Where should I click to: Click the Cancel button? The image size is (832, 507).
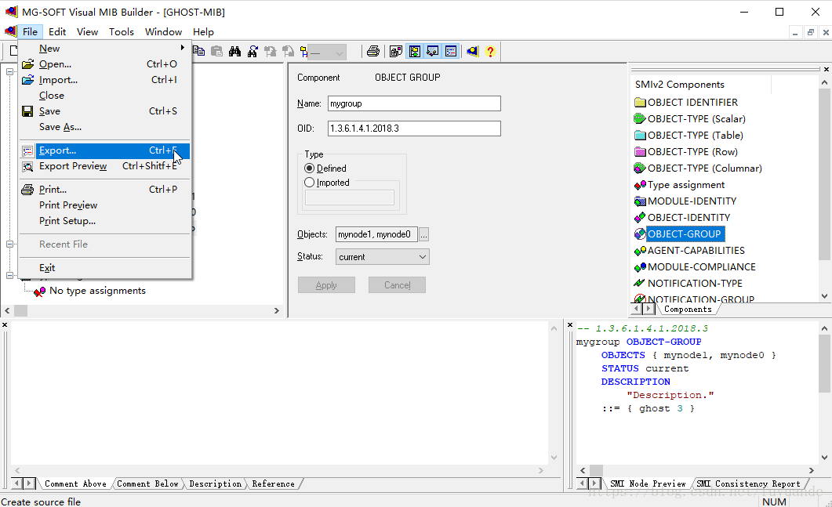[397, 285]
